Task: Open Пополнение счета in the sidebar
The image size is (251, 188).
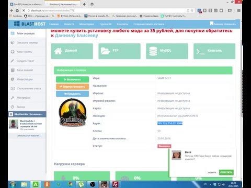Action: [x=27, y=88]
